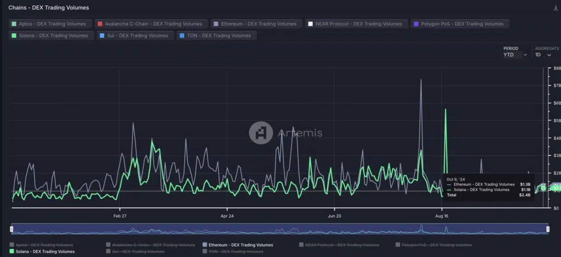Download the chart using the top-right icon
The image size is (561, 257).
[556, 8]
